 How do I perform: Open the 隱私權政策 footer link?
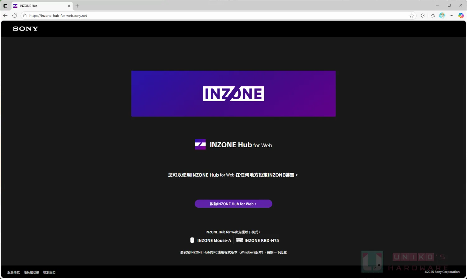tap(31, 272)
